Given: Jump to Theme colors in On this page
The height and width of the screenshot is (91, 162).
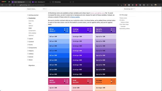Looking at the screenshot, I should 123,18.
